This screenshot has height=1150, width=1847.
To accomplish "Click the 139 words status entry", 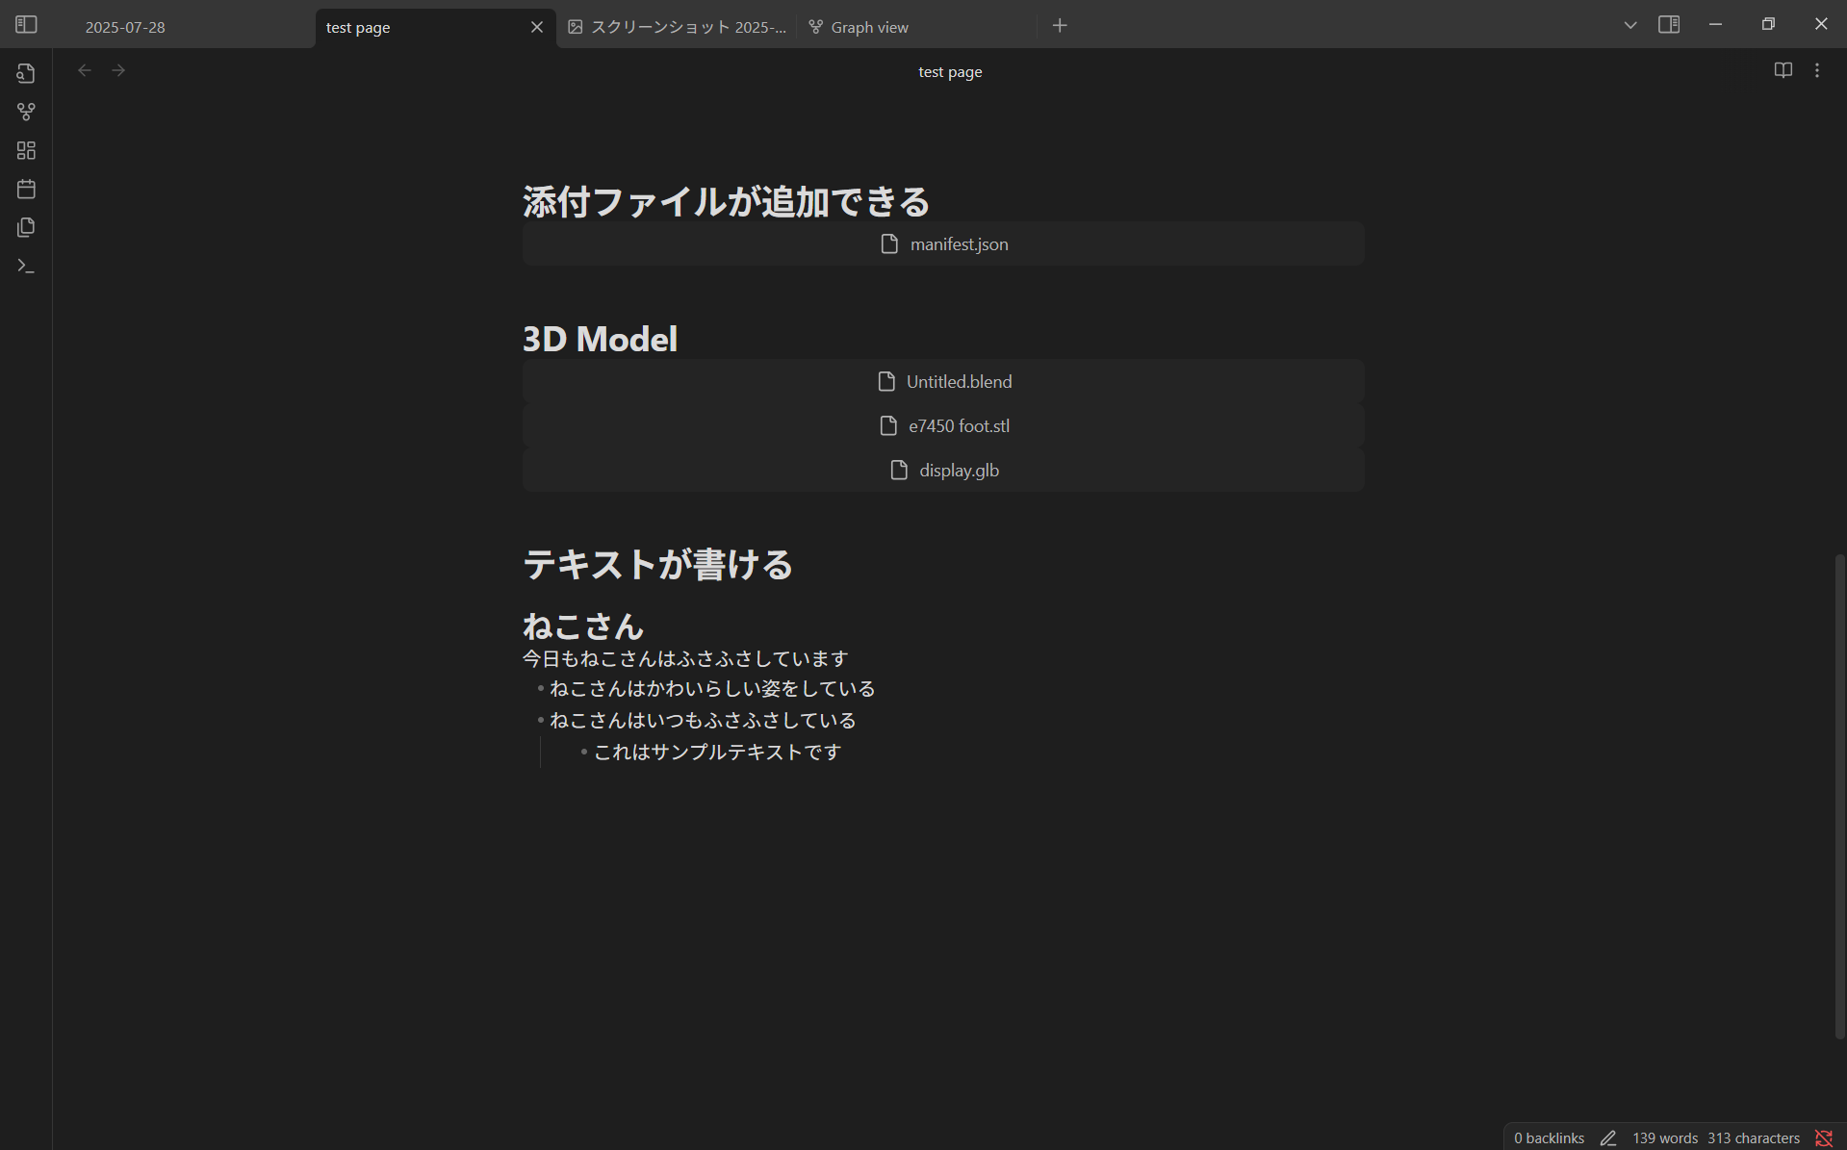I will click(x=1665, y=1137).
